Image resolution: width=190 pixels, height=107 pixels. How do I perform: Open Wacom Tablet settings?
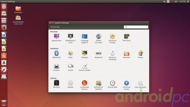(x=84, y=67)
